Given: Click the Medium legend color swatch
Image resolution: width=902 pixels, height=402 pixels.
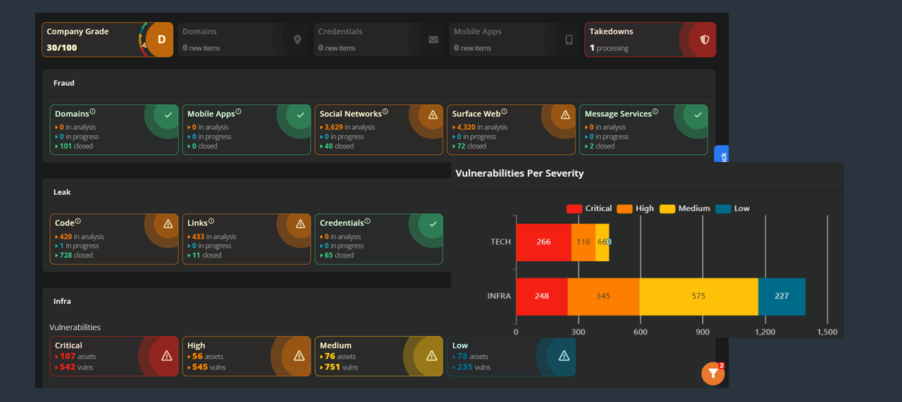Looking at the screenshot, I should (667, 208).
